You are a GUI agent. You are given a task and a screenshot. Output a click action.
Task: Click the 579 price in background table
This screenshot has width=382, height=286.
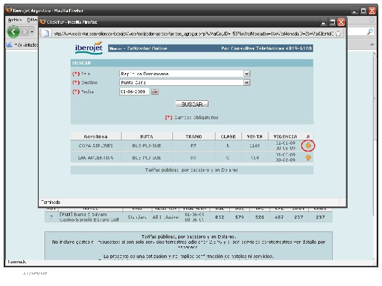tap(239, 217)
